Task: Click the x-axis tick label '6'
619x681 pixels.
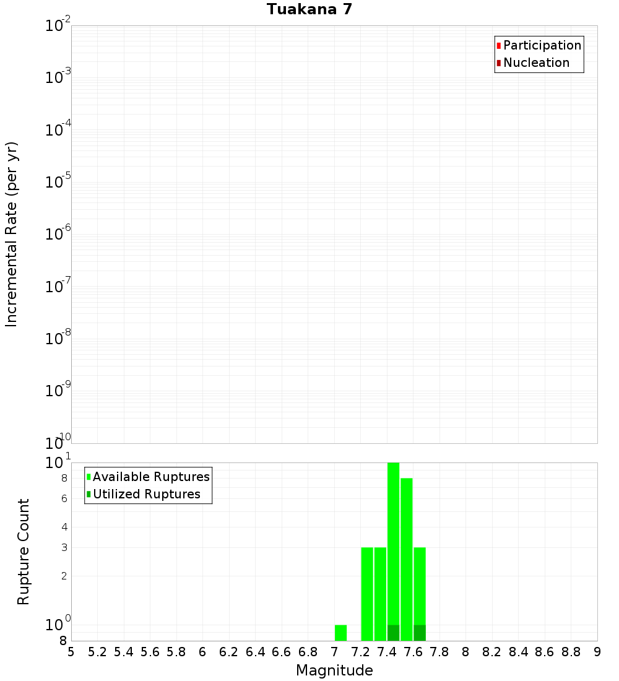Action: [x=202, y=653]
